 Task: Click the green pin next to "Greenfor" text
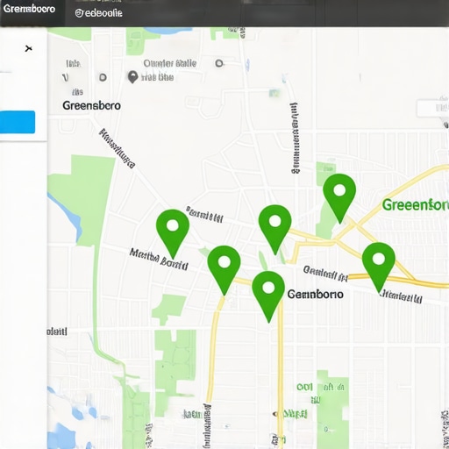[339, 198]
